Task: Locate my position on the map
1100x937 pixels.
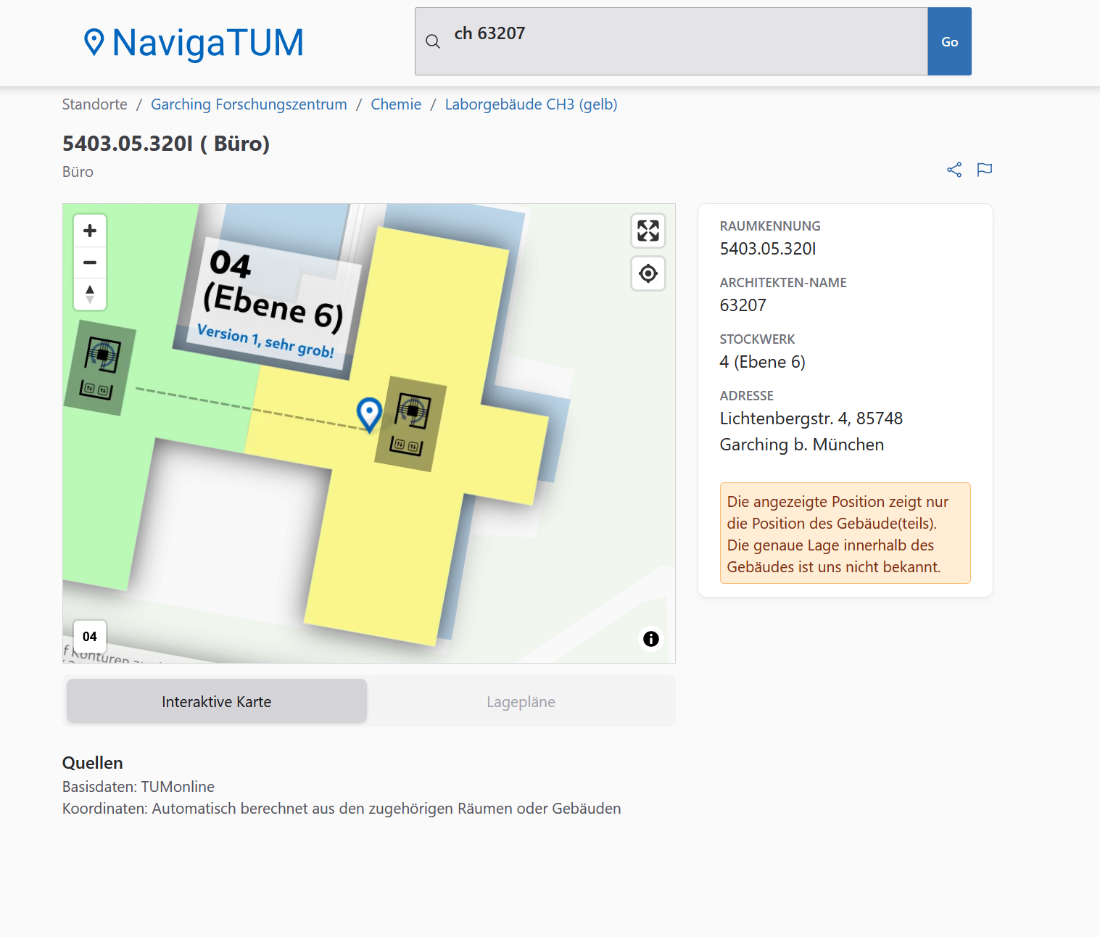Action: coord(648,273)
